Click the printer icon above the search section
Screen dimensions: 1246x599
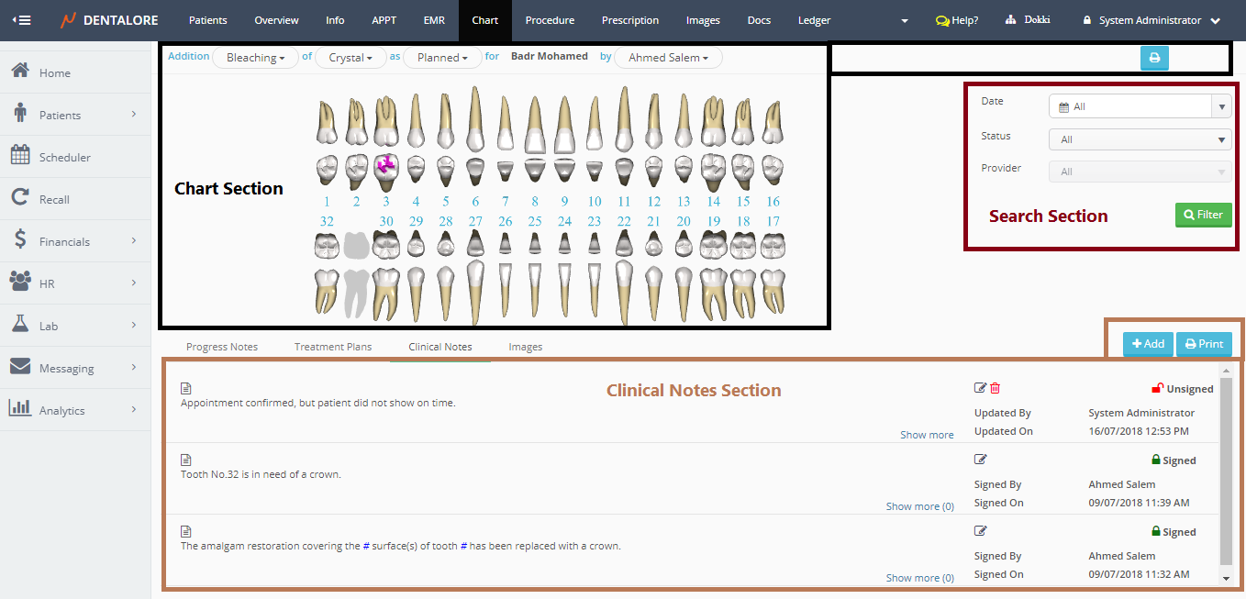pos(1154,58)
